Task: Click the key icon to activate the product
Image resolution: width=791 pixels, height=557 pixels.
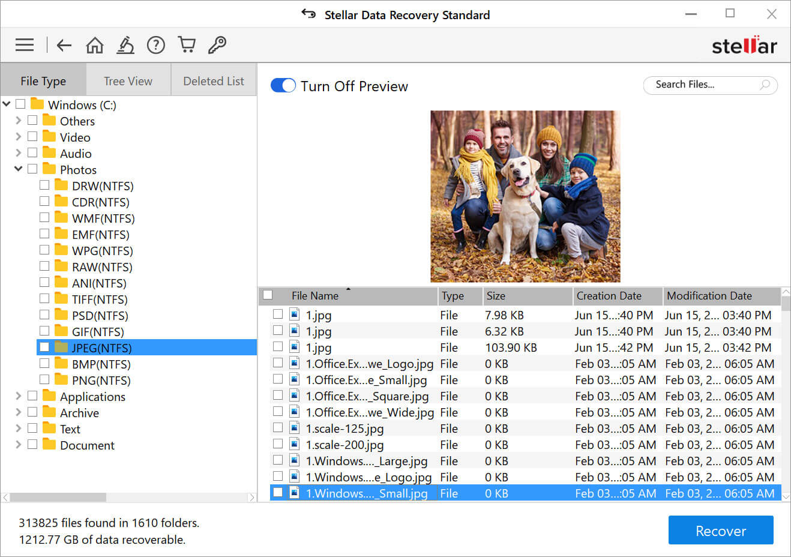Action: [x=217, y=44]
